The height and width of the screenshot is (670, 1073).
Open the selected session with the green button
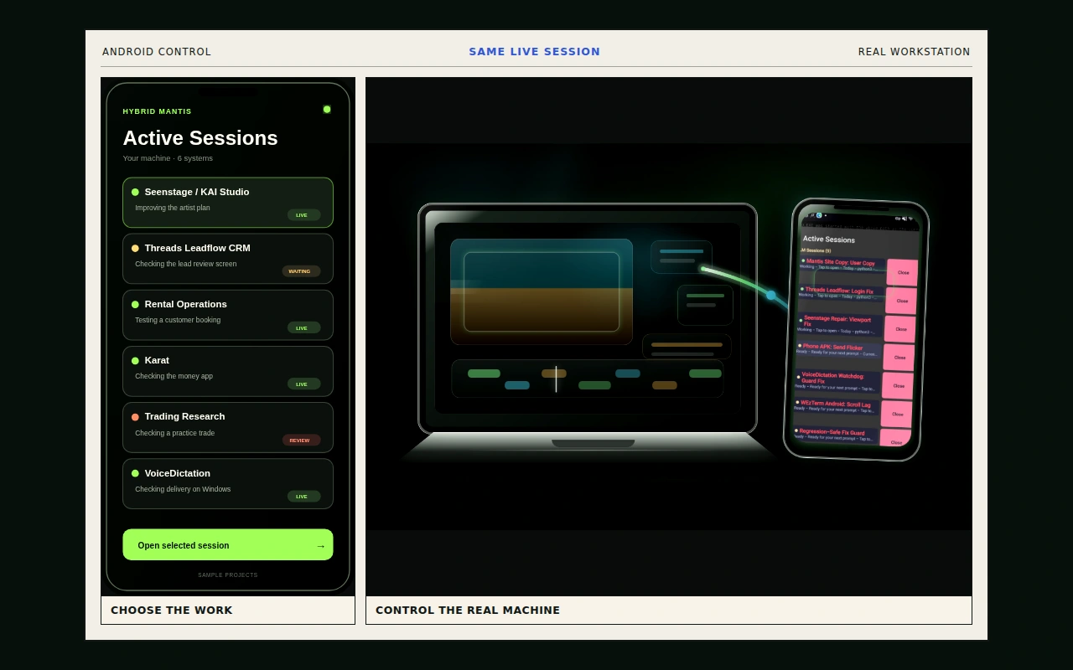click(228, 544)
